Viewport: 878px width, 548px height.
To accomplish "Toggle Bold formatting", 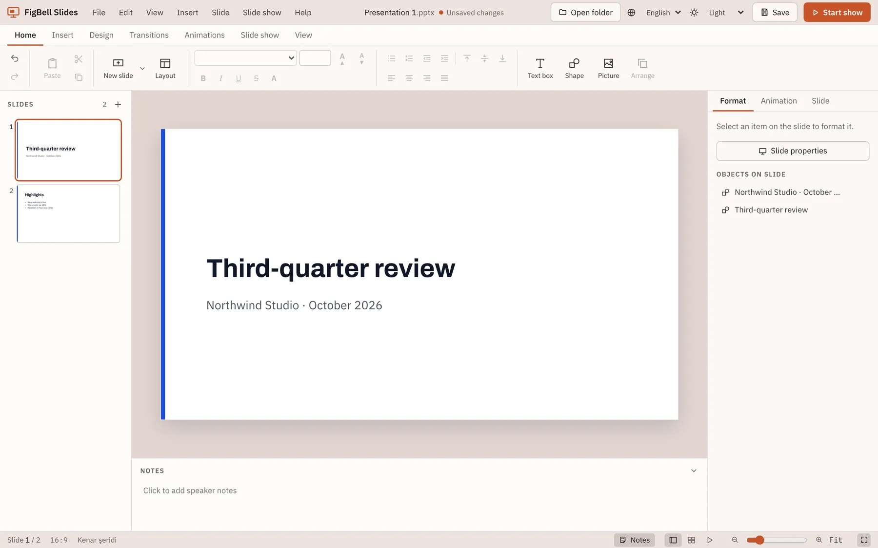I will (203, 78).
